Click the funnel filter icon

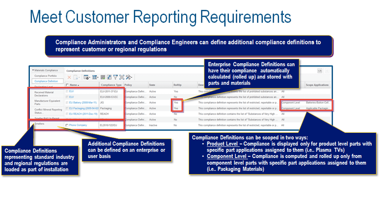click(115, 77)
